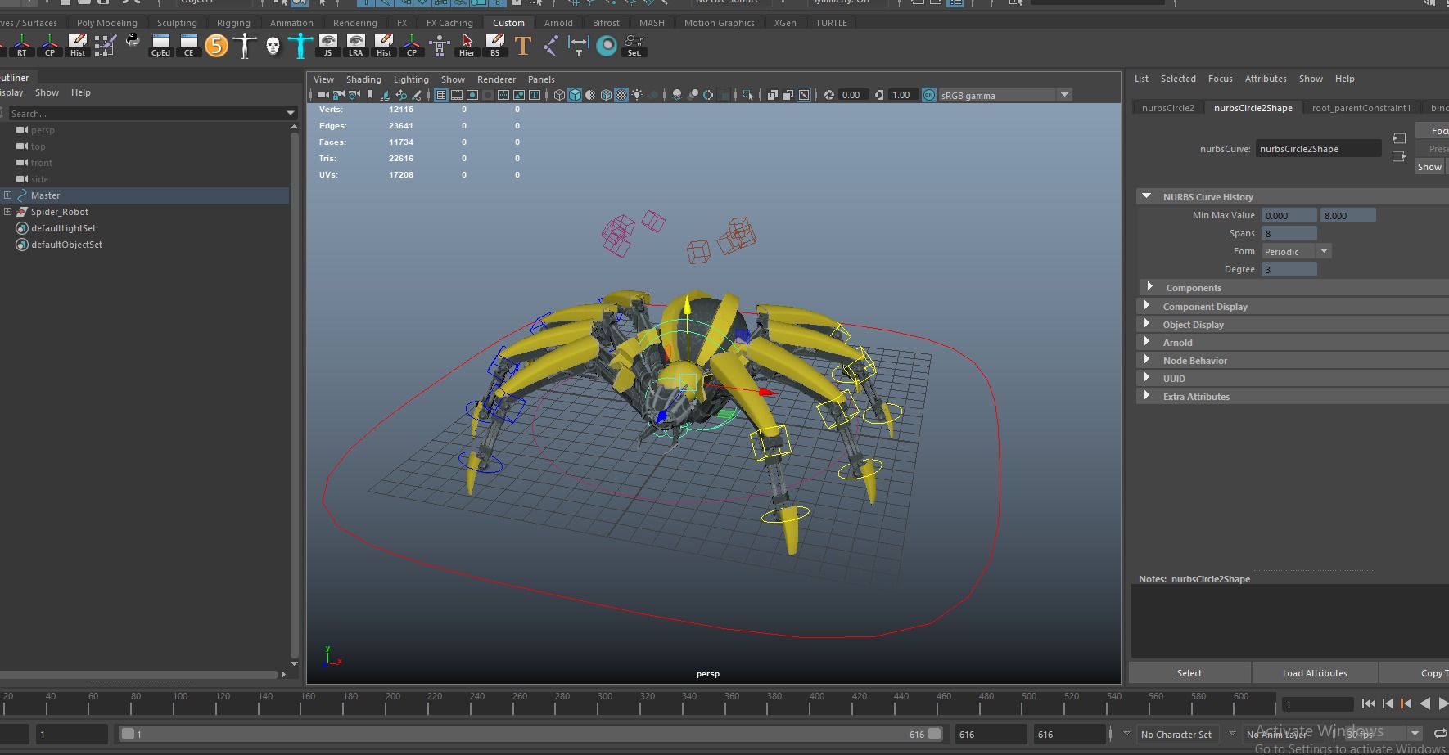
Task: Click the first Hist shelf icon with pencil
Action: coord(77,45)
